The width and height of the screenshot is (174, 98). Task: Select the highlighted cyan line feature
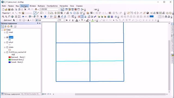[90, 61]
